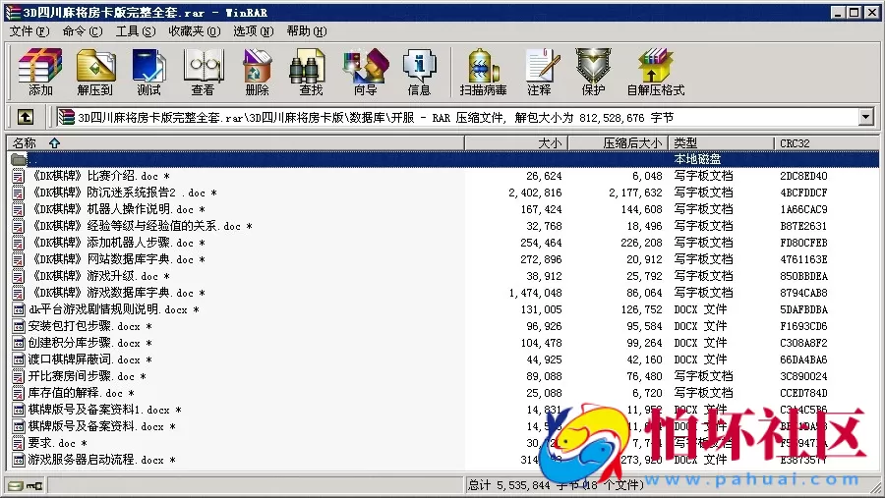Open the 工具(S) menu

pos(136,31)
